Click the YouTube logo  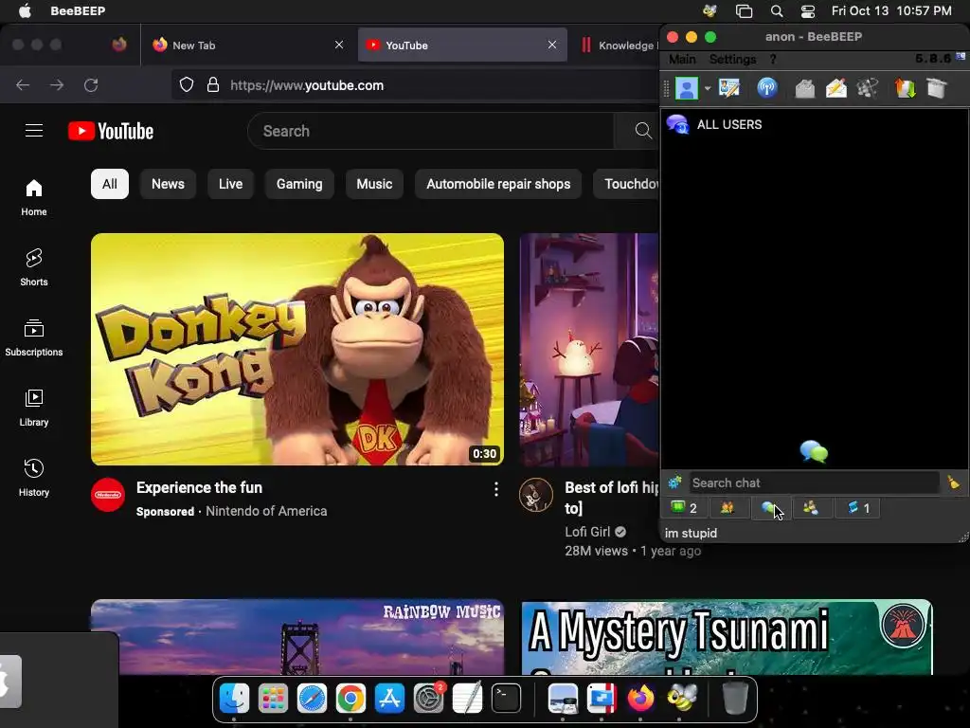coord(111,131)
